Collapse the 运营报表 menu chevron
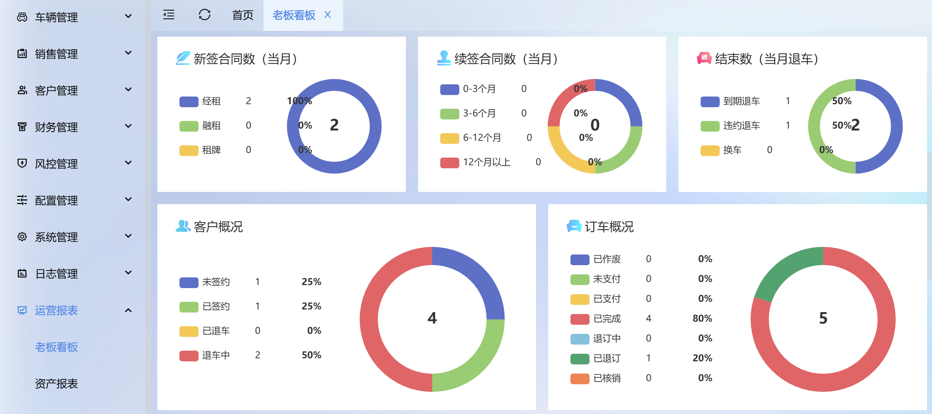The height and width of the screenshot is (414, 932). [x=128, y=310]
